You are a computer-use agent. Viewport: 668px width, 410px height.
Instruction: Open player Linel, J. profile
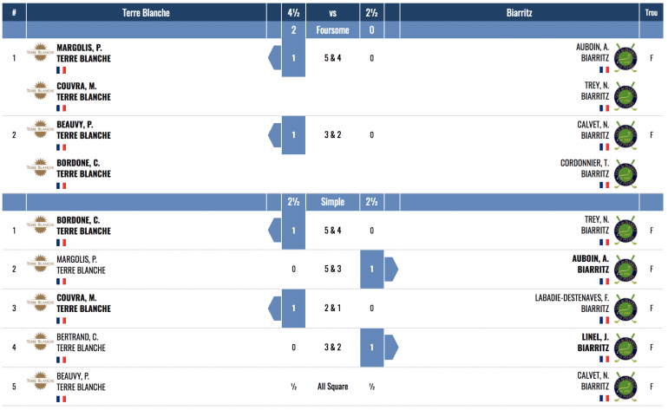coord(593,336)
